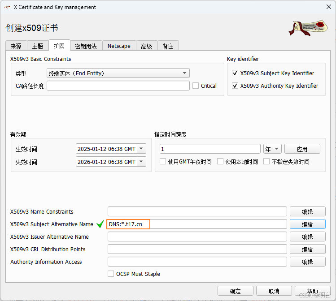
Task: Click the Subject Alternative Name field
Action: click(x=197, y=224)
